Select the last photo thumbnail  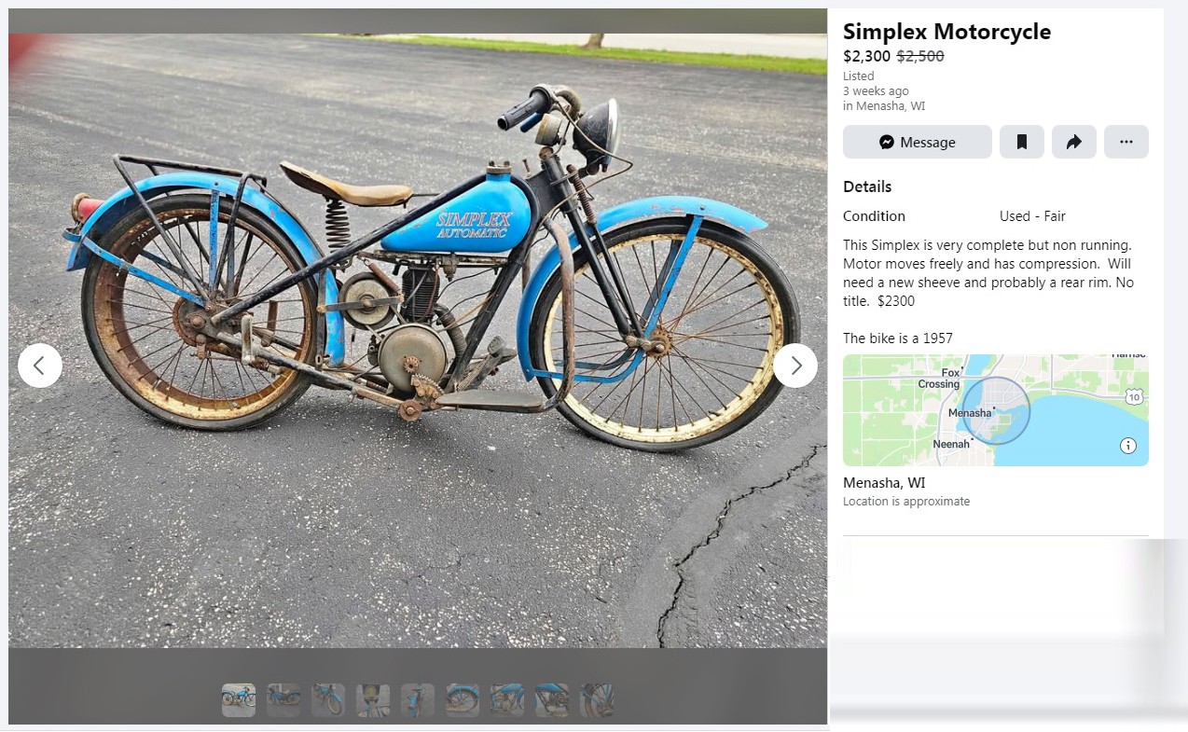597,700
